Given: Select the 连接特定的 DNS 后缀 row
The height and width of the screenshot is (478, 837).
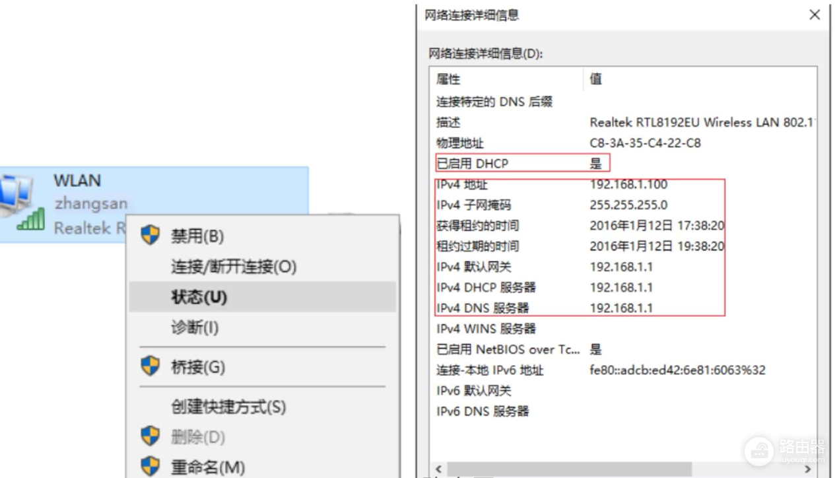Looking at the screenshot, I should pyautogui.click(x=623, y=102).
